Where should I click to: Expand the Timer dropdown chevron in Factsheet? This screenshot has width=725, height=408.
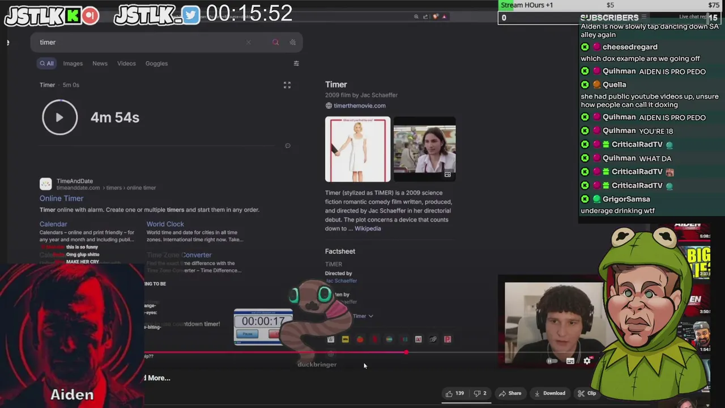(370, 316)
